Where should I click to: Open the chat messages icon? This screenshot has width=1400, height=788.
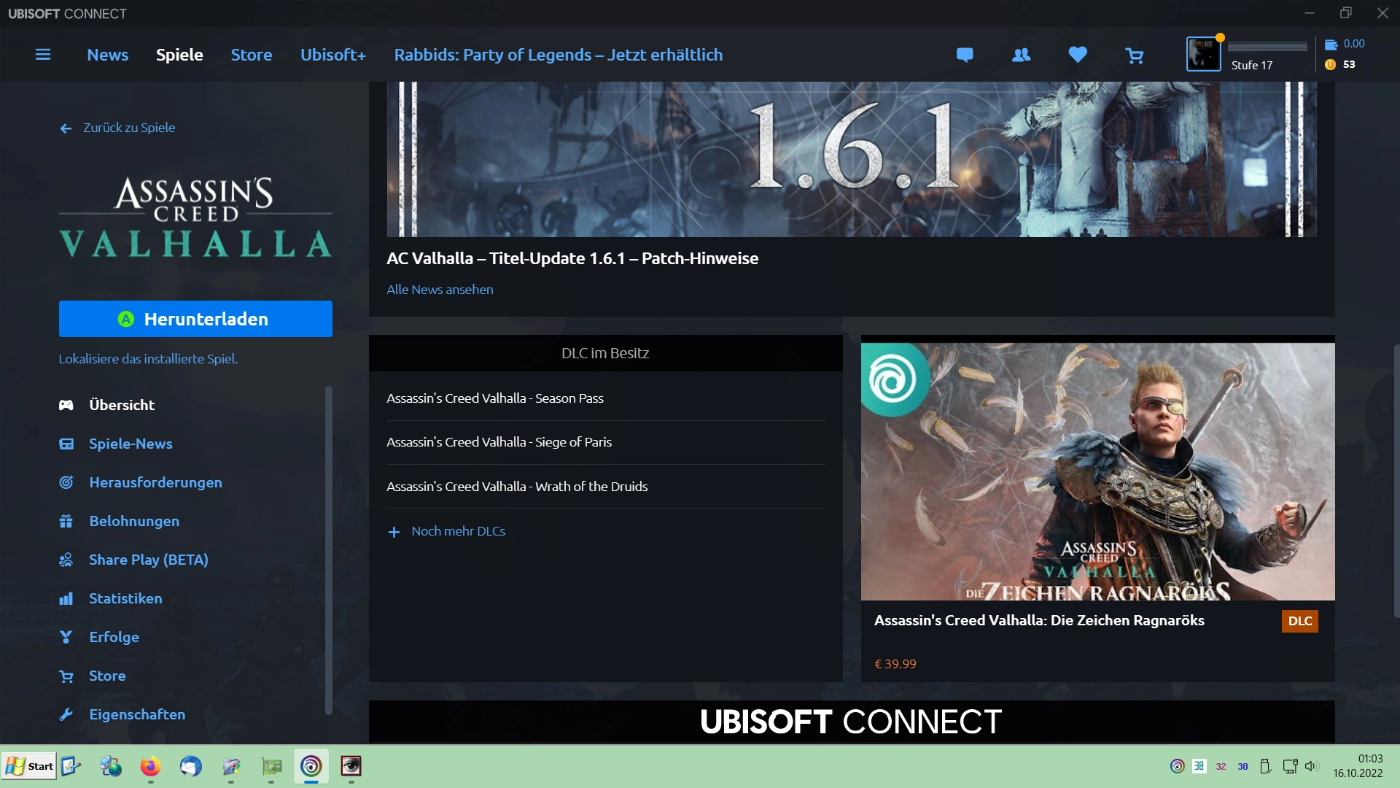[x=965, y=55]
